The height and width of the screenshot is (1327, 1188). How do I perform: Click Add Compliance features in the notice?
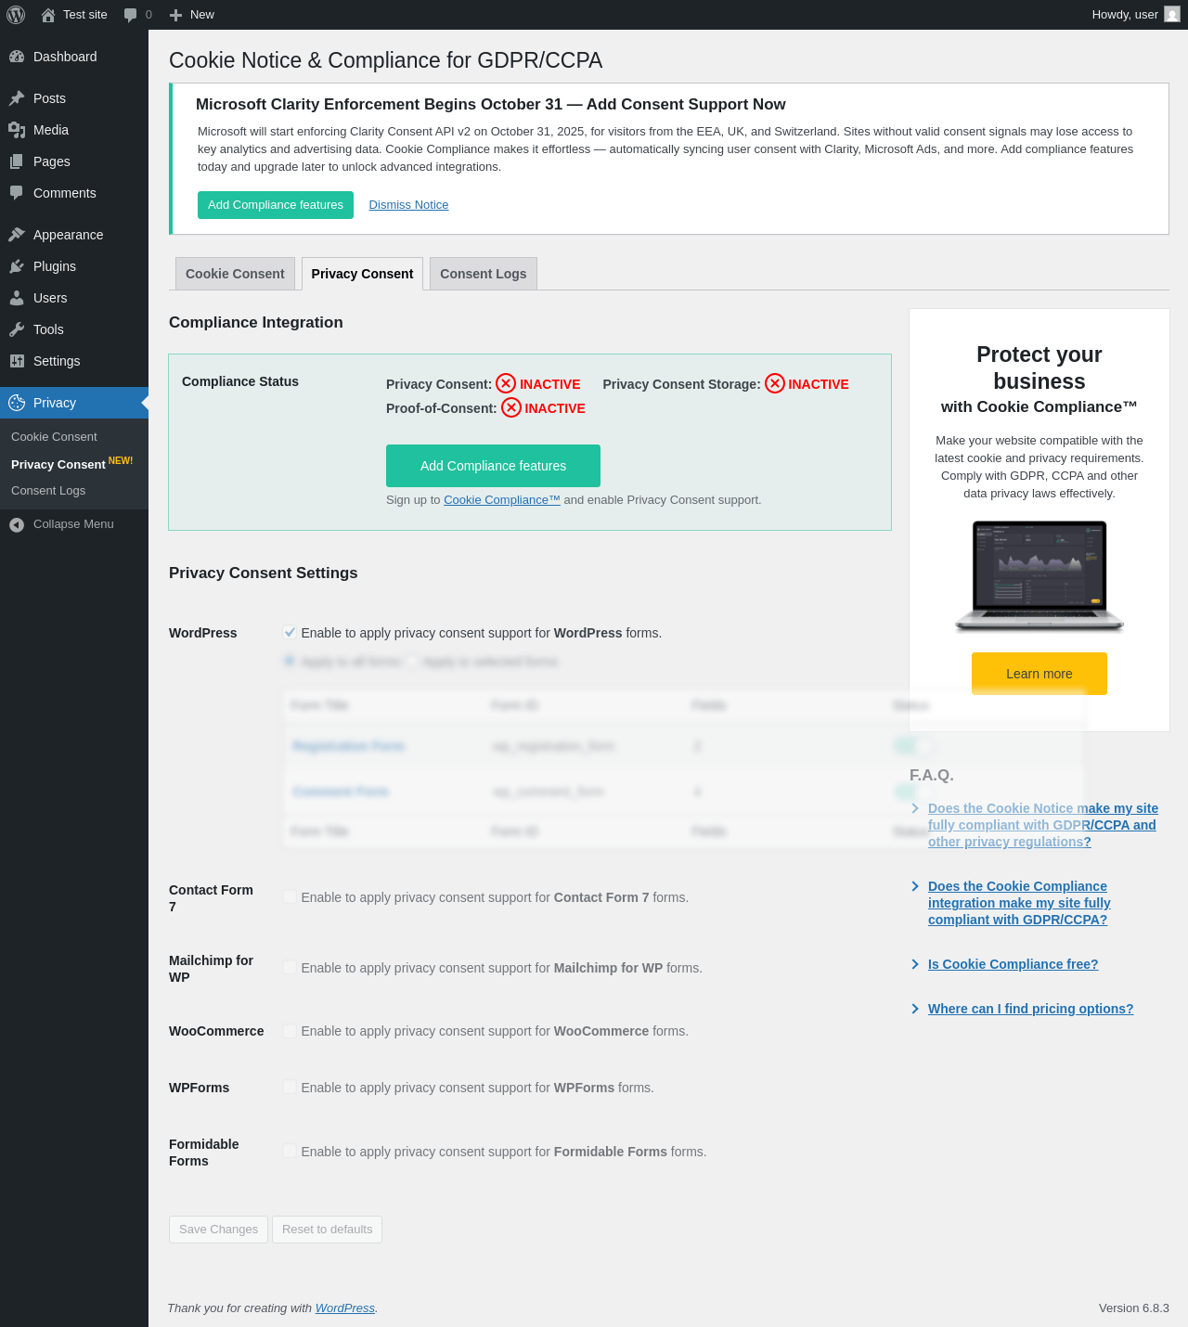tap(276, 205)
